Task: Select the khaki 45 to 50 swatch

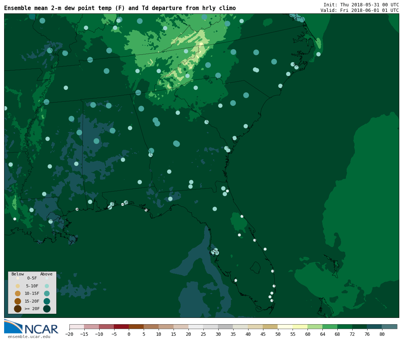Action: tap(271, 327)
